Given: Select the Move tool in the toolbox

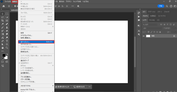Looking at the screenshot, I should pos(2,14).
